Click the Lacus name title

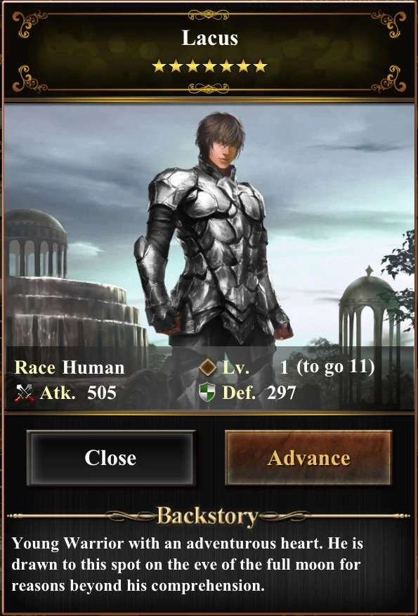(210, 38)
